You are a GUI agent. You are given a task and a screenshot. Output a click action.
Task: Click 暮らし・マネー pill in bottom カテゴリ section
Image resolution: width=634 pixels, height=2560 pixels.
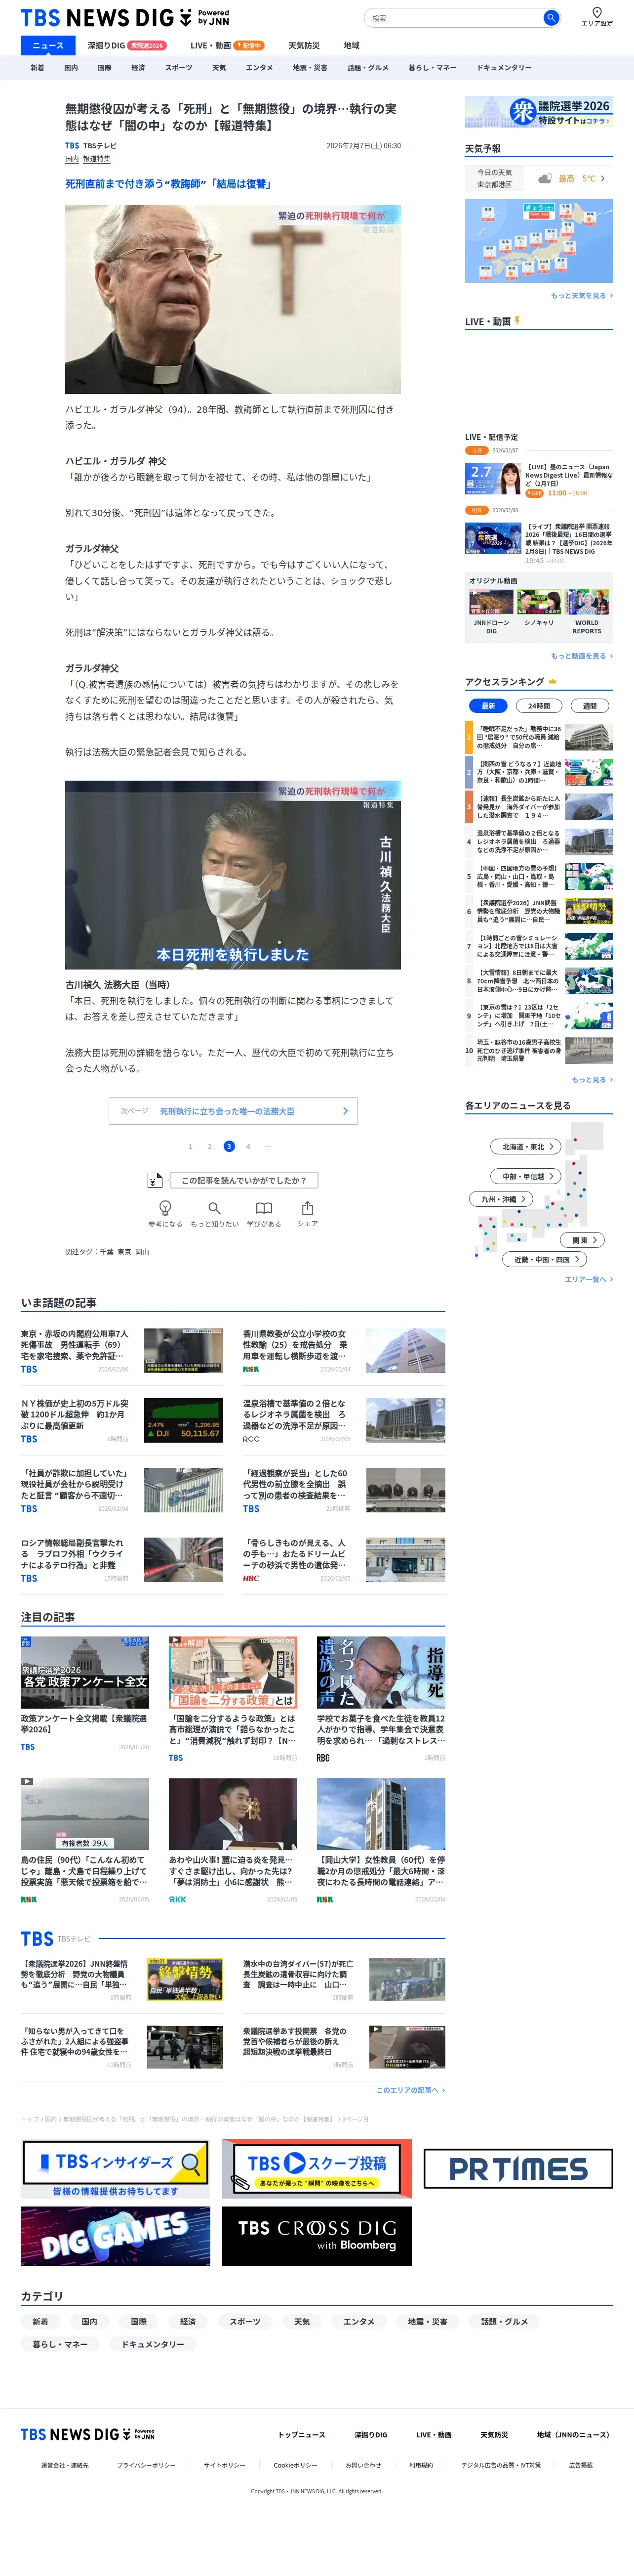tap(60, 2343)
